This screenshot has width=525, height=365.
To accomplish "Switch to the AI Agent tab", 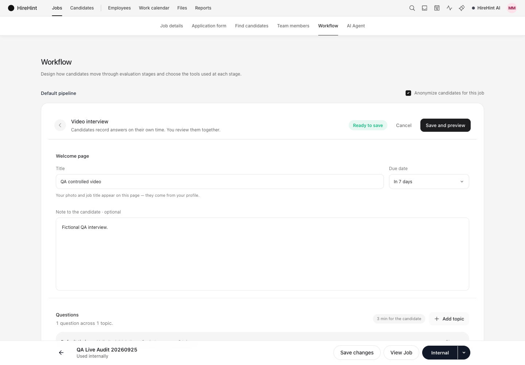I will tap(356, 26).
